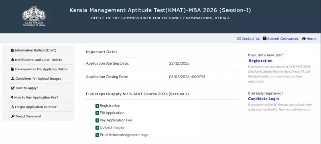Image resolution: width=321 pixels, height=144 pixels.
Task: Click the green step 5 badge
Action: tap(97, 135)
